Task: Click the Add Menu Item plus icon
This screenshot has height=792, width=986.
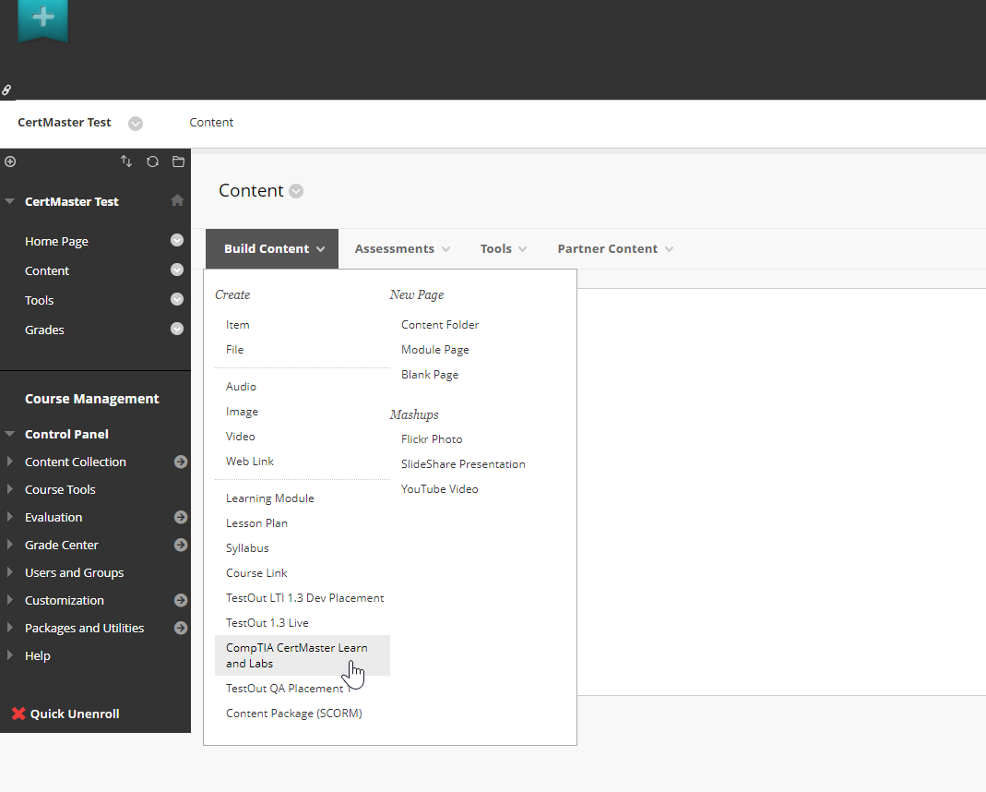Action: [9, 162]
